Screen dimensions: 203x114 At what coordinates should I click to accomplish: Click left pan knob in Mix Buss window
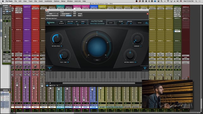pyautogui.click(x=5, y=18)
